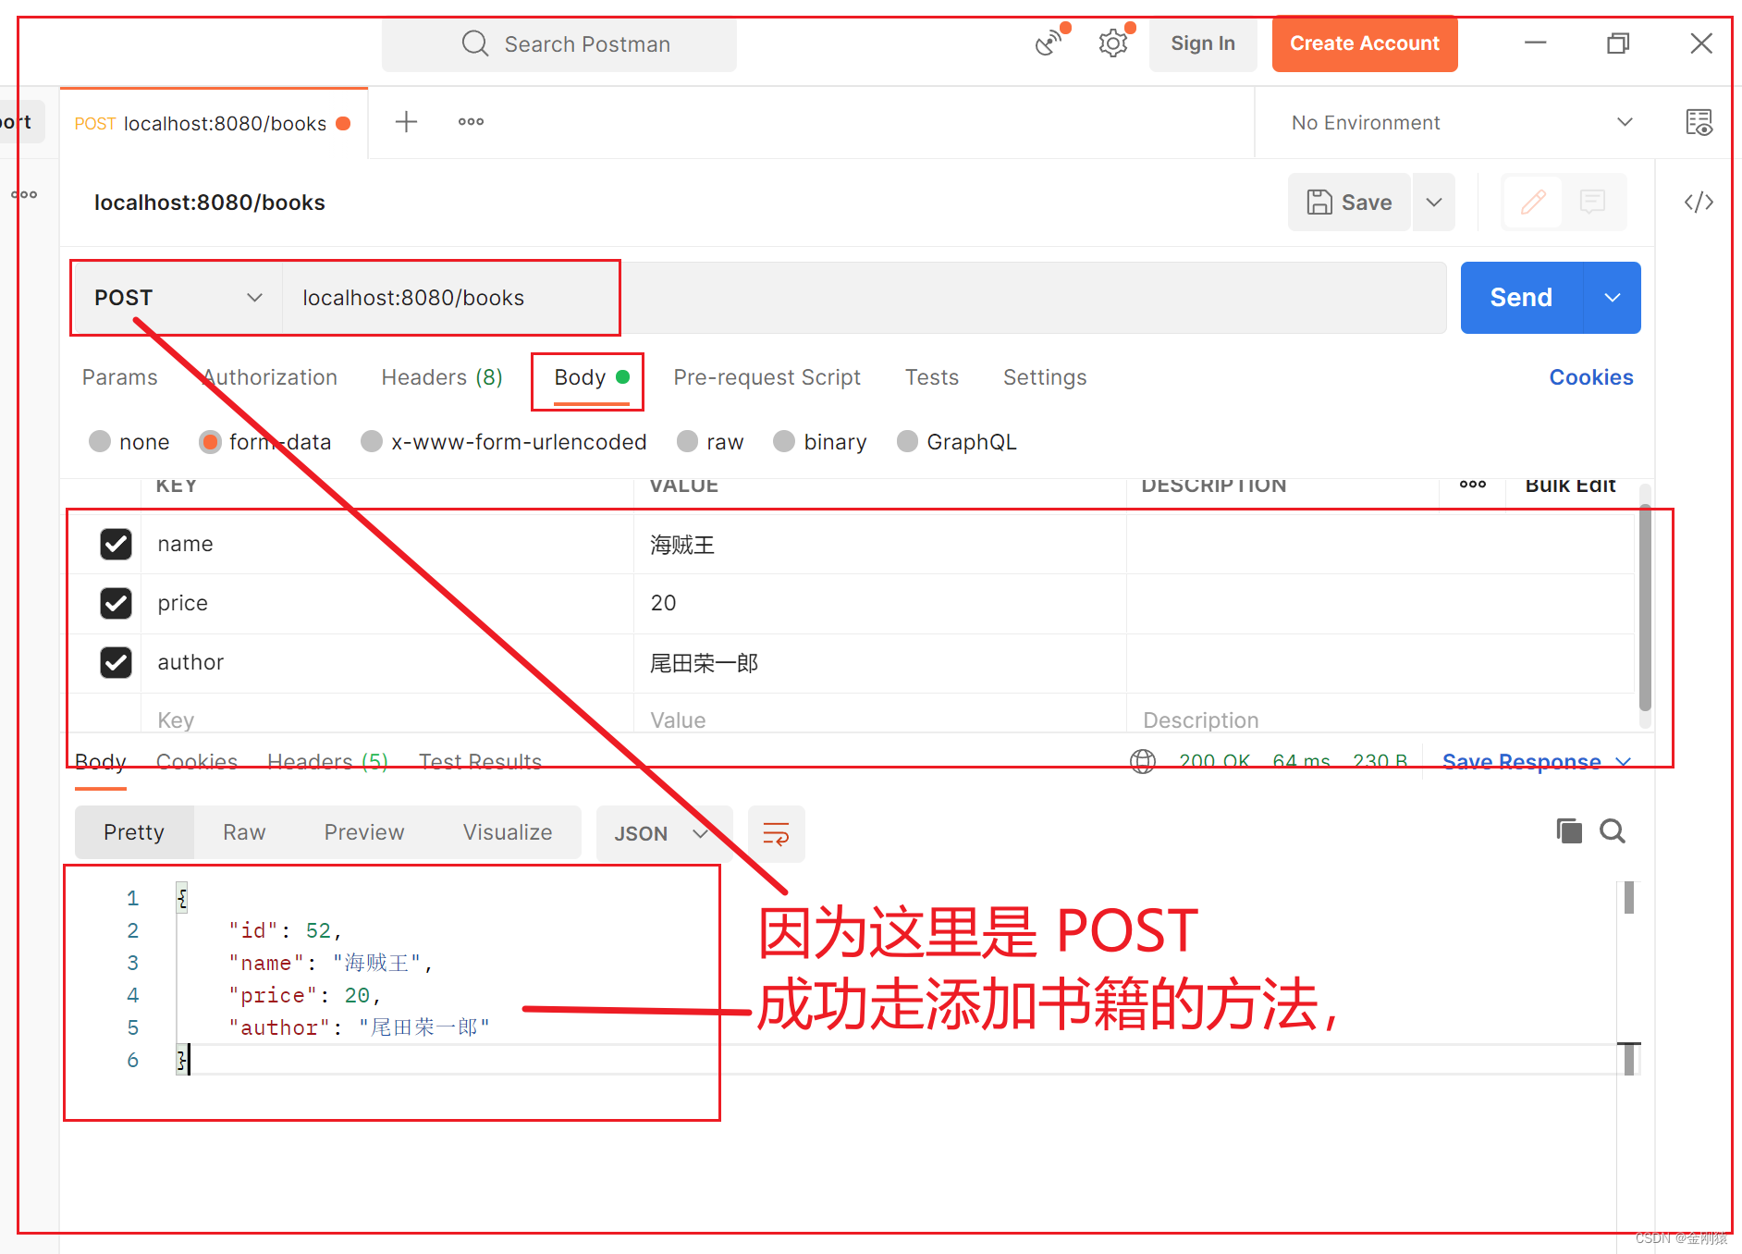Viewport: 1742px width, 1254px height.
Task: Select the Pretty response view
Action: tap(134, 832)
